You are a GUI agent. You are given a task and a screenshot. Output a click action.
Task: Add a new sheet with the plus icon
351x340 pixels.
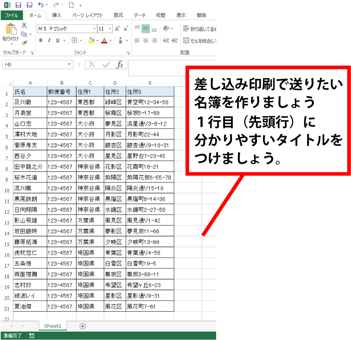(83, 326)
